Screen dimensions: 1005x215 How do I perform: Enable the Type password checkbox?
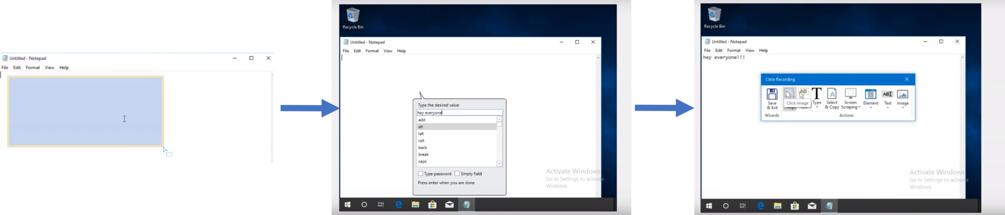421,173
